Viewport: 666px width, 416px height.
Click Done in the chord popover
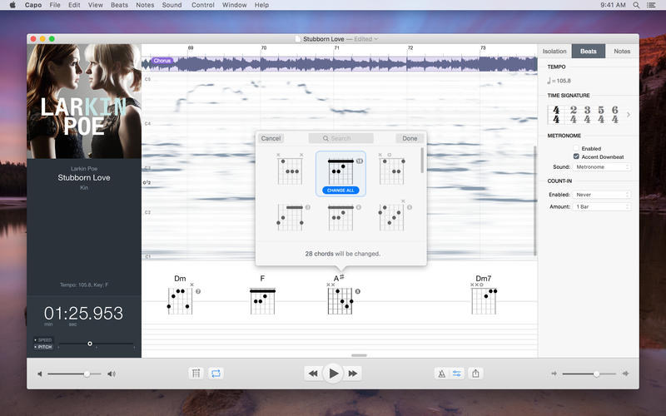(x=410, y=138)
